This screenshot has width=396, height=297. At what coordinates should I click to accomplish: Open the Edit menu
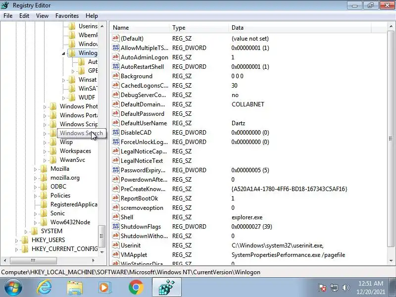point(24,16)
